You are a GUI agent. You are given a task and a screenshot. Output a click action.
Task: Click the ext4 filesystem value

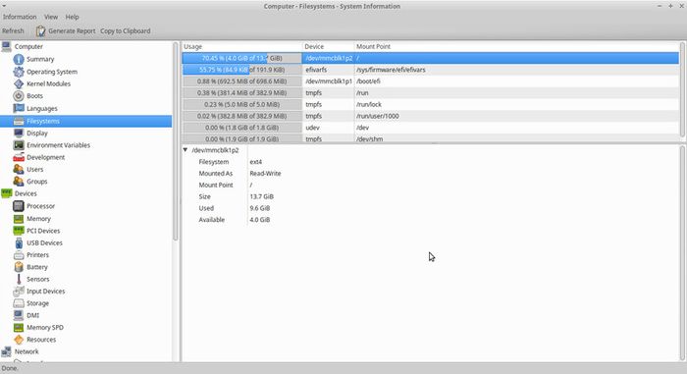tap(256, 162)
